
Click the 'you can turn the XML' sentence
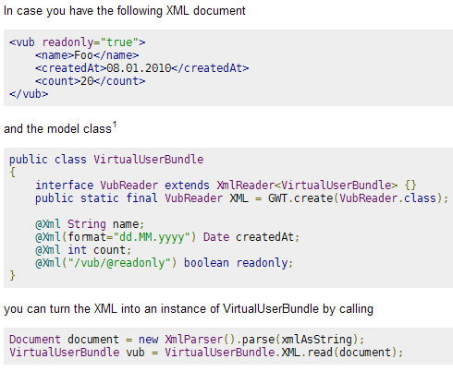tap(189, 309)
